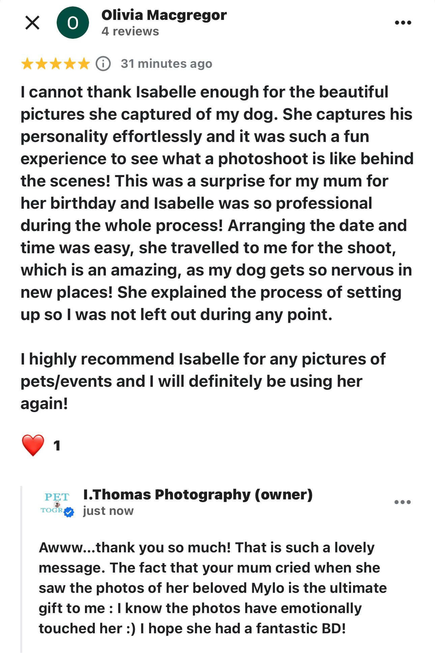The width and height of the screenshot is (435, 667).
Task: Click the blue verified badge
Action: 69,512
